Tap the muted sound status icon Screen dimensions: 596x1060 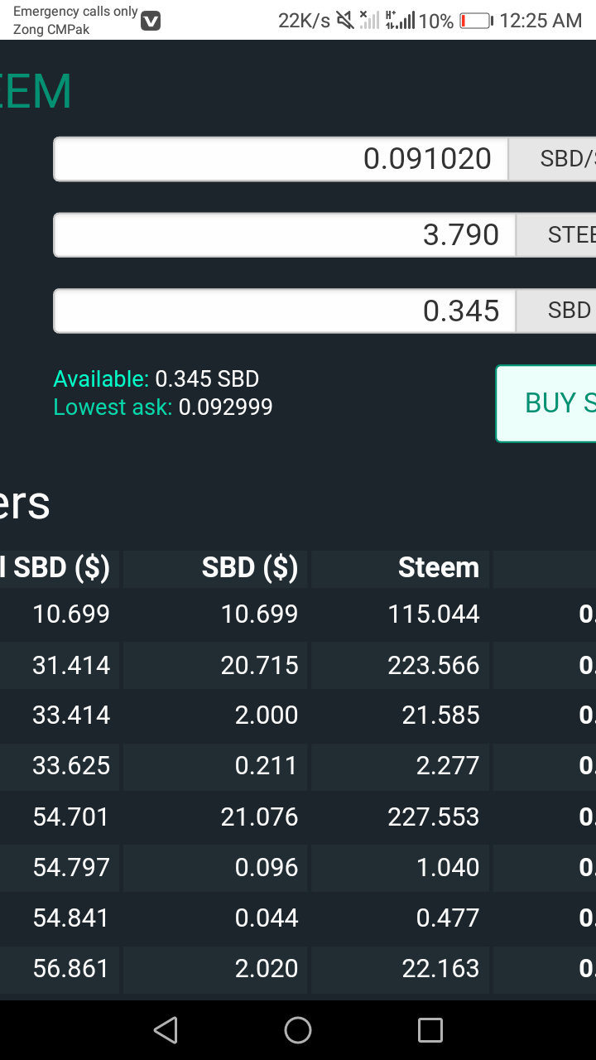344,21
